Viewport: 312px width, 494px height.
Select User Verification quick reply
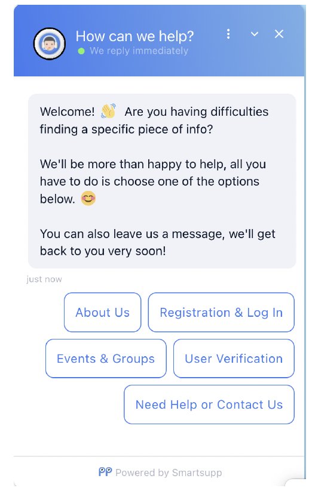pyautogui.click(x=234, y=358)
